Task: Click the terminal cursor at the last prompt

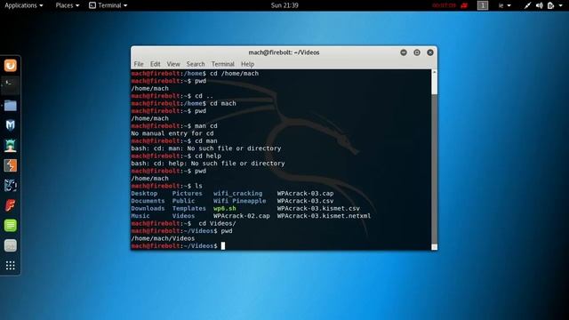Action: [223, 246]
